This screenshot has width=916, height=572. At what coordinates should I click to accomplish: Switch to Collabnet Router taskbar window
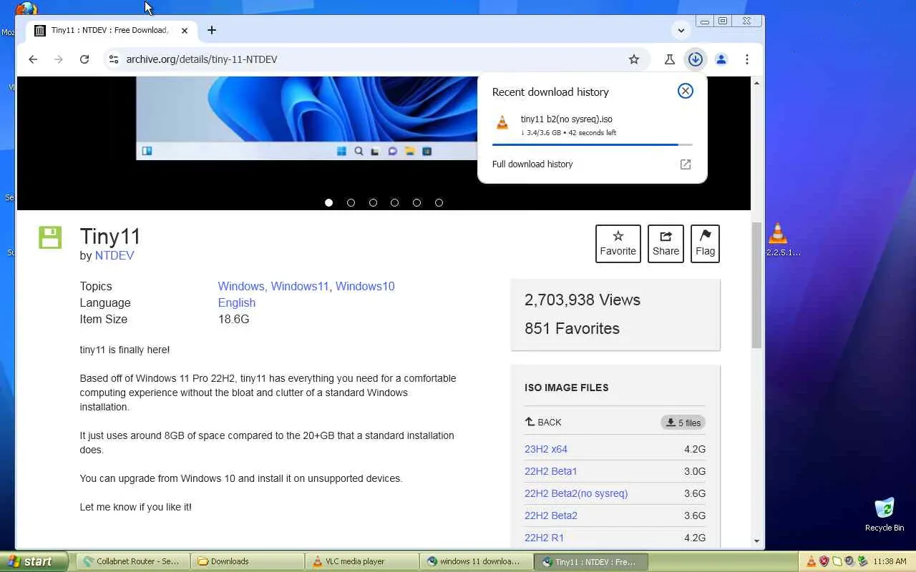pos(132,561)
